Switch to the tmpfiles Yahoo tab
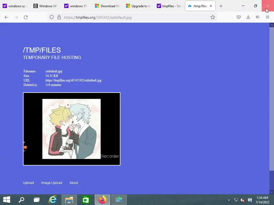Viewport: 274px width, 205px height. (169, 6)
